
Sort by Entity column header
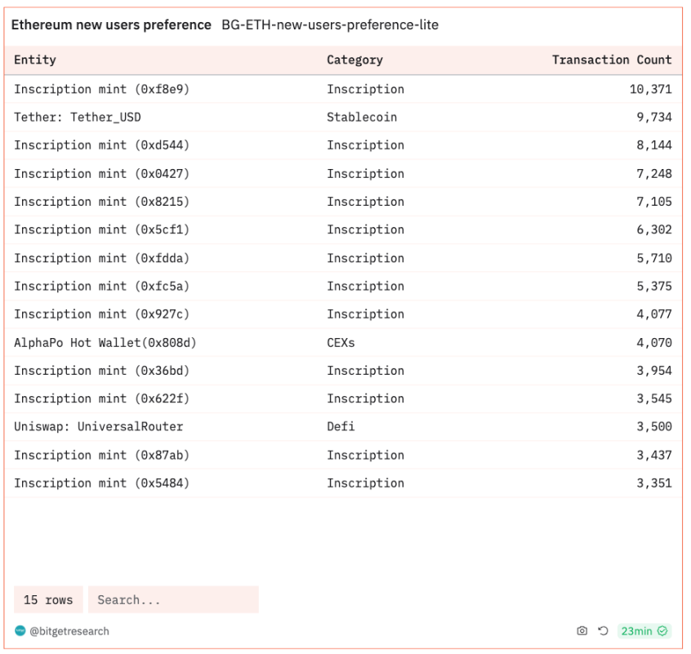(x=35, y=60)
